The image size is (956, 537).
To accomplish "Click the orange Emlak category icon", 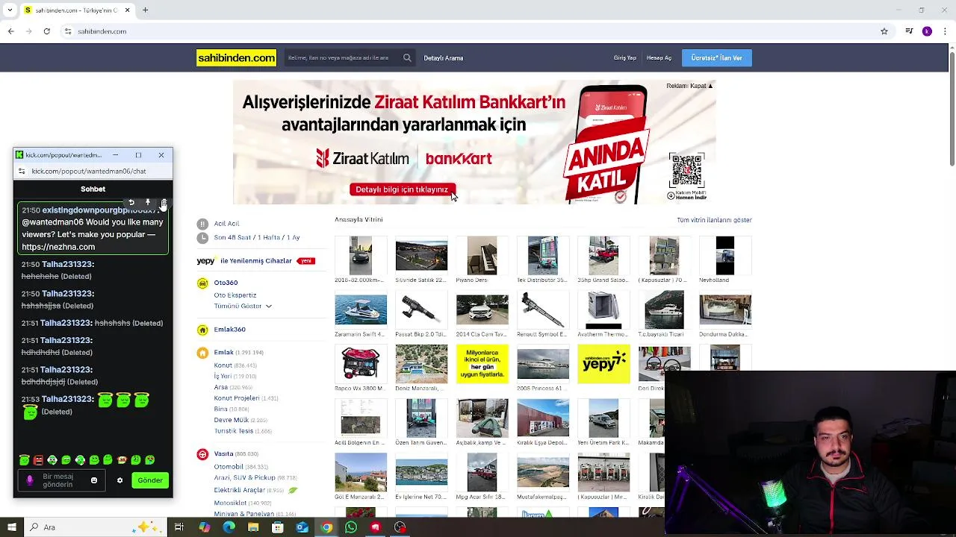I will [202, 353].
